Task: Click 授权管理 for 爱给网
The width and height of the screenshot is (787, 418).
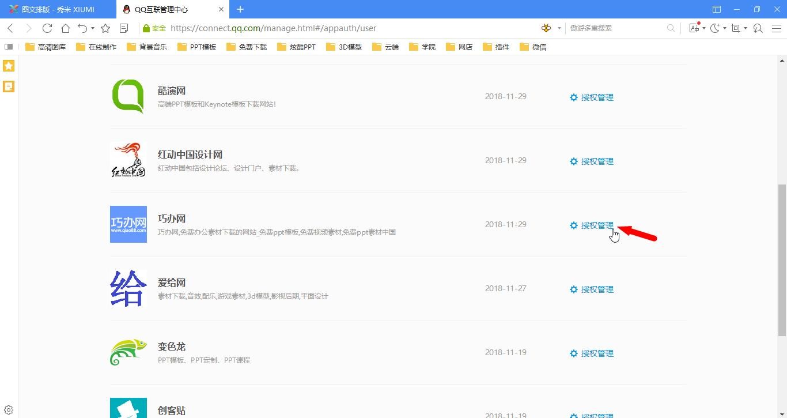Action: 597,289
